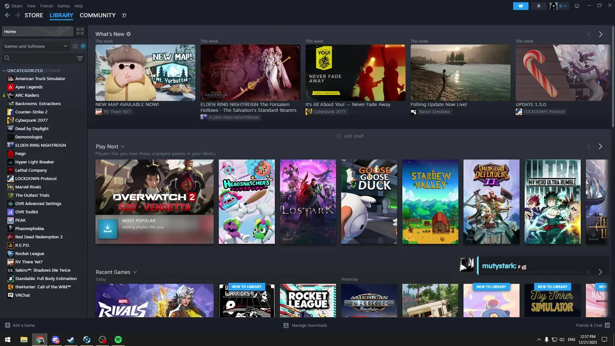Select American Truck Simulator game icon
This screenshot has width=615, height=346.
(x=11, y=79)
